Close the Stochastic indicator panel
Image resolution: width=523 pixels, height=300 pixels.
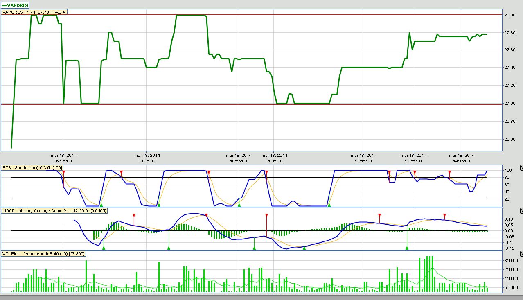[521, 168]
